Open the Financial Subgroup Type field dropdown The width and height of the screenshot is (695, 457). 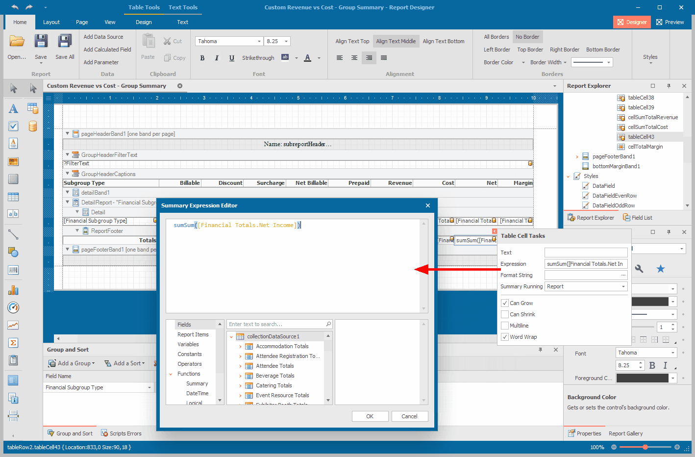coord(149,388)
